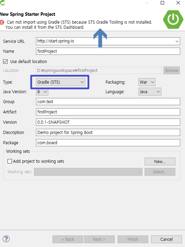
Task: Click the < Back button
Action: point(68,239)
